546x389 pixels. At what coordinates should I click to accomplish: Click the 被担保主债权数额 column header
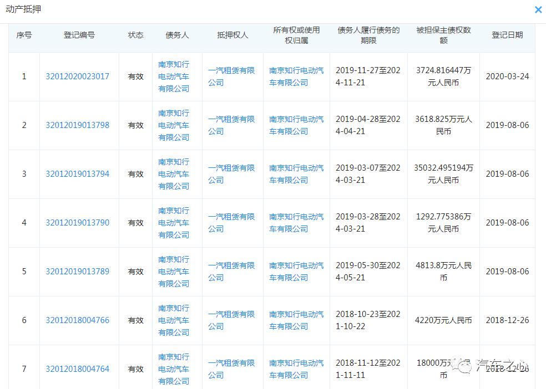(443, 35)
